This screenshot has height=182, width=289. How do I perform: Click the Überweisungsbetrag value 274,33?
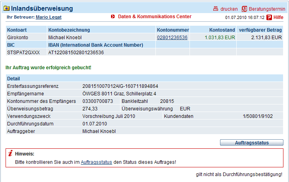[90, 109]
